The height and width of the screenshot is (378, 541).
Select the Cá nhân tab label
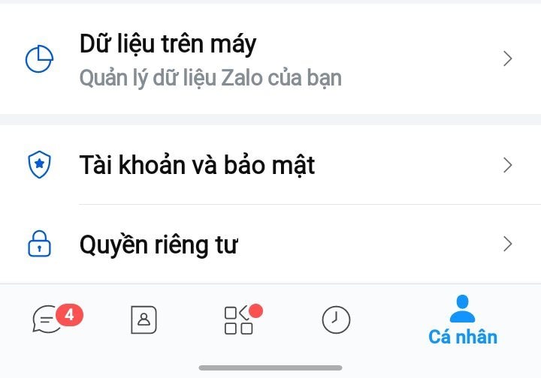tap(462, 337)
